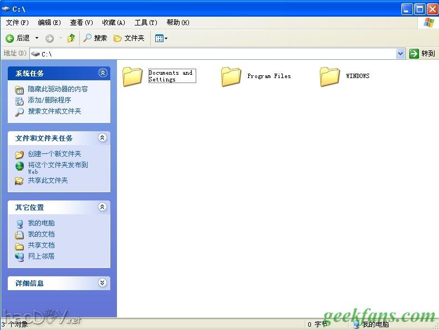Click the Up one level folder icon

71,38
